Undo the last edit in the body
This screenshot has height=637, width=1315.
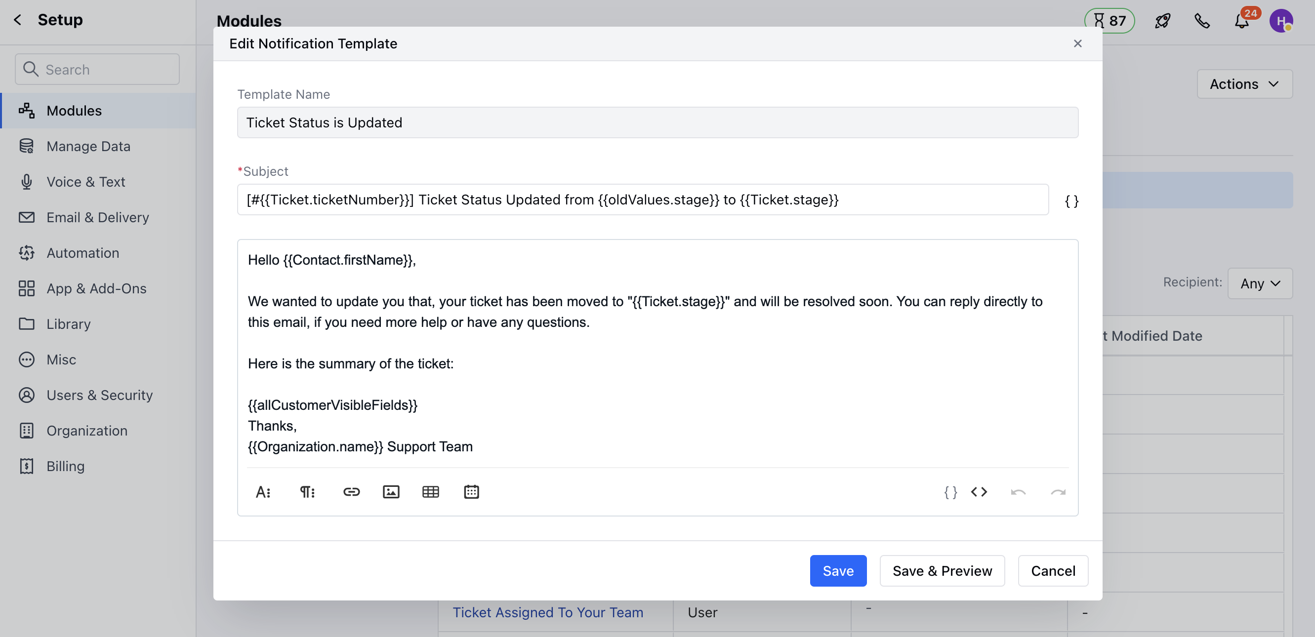click(x=1018, y=491)
